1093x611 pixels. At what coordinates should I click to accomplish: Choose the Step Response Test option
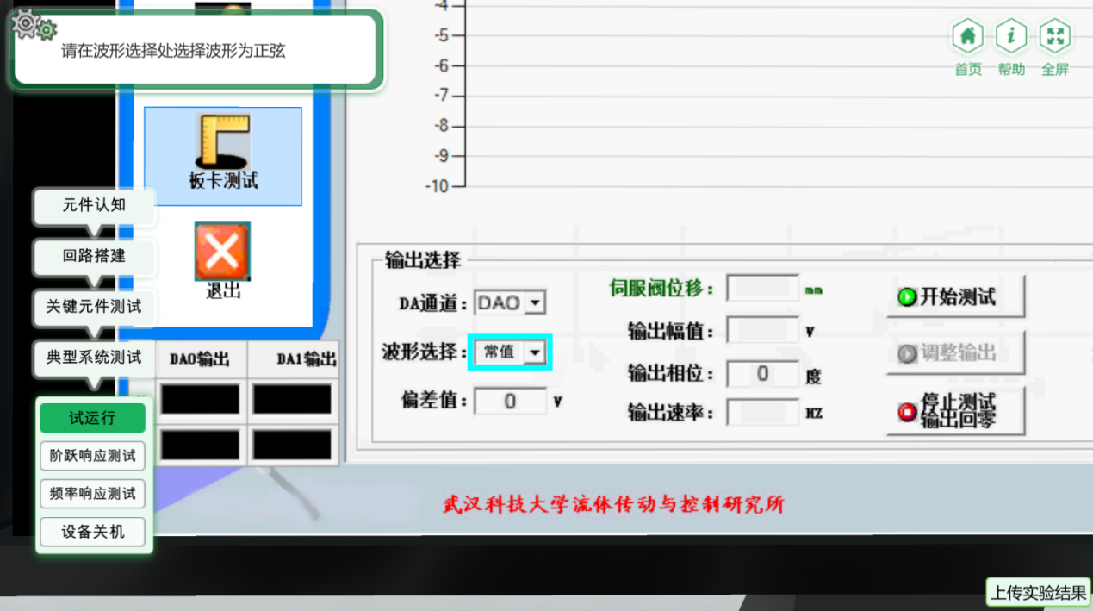coord(93,456)
